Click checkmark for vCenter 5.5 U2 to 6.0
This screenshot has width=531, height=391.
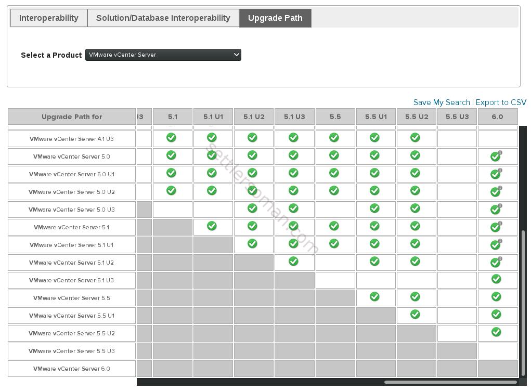(496, 332)
